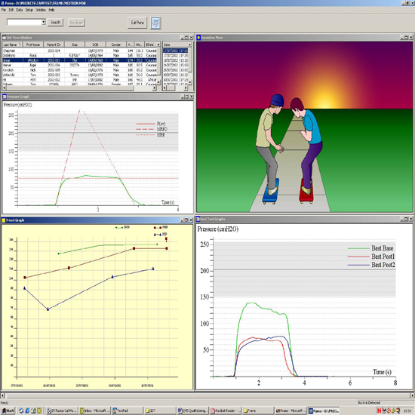Image resolution: width=415 pixels, height=415 pixels.
Task: Sort patient list by Last Name header
Action: [12, 45]
